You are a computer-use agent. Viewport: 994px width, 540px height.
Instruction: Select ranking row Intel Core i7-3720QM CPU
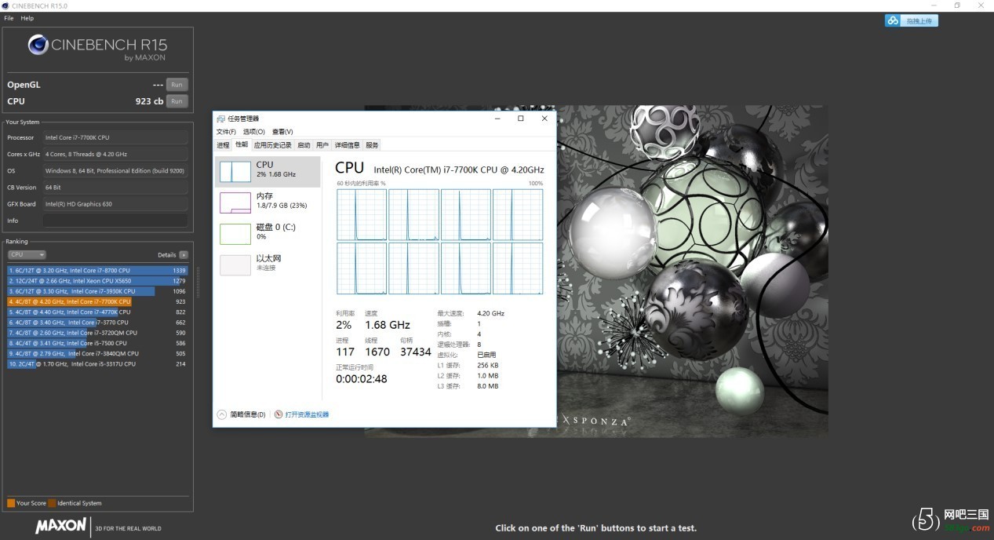pos(97,333)
